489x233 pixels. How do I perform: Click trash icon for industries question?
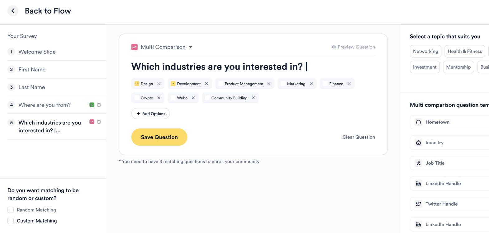coord(99,122)
